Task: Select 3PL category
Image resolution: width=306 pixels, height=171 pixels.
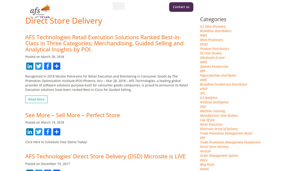Action: (x=203, y=93)
